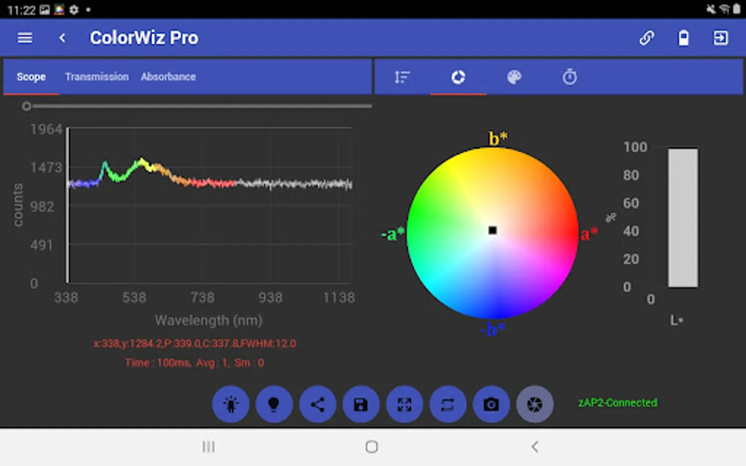Open the hamburger navigation menu
This screenshot has width=746, height=466.
[25, 38]
